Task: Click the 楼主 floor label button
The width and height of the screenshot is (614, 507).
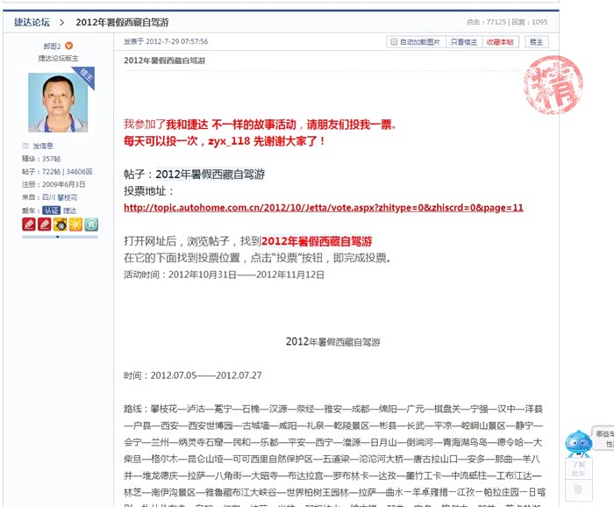Action: point(536,42)
